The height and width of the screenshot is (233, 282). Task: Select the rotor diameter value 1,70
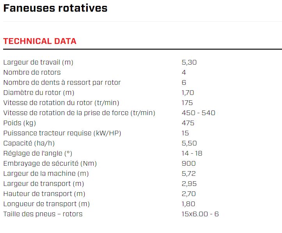[188, 93]
